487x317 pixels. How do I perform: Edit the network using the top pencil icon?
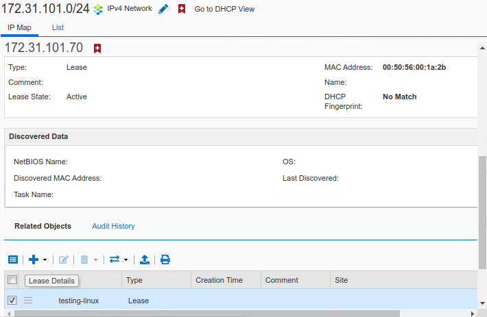163,10
